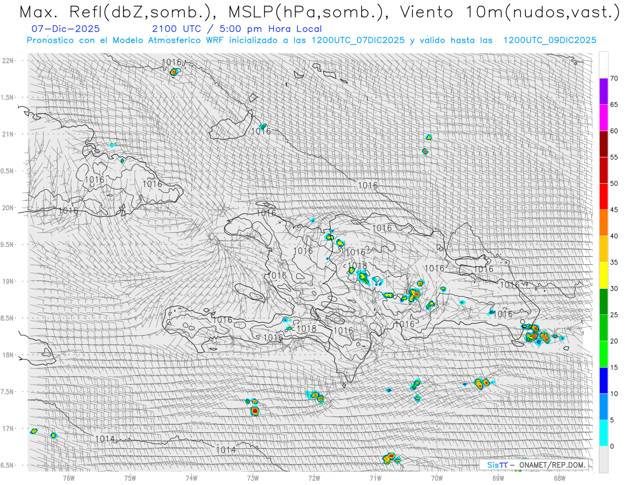The width and height of the screenshot is (628, 485).
Task: Click the '45' value on the color scale
Action: click(614, 210)
